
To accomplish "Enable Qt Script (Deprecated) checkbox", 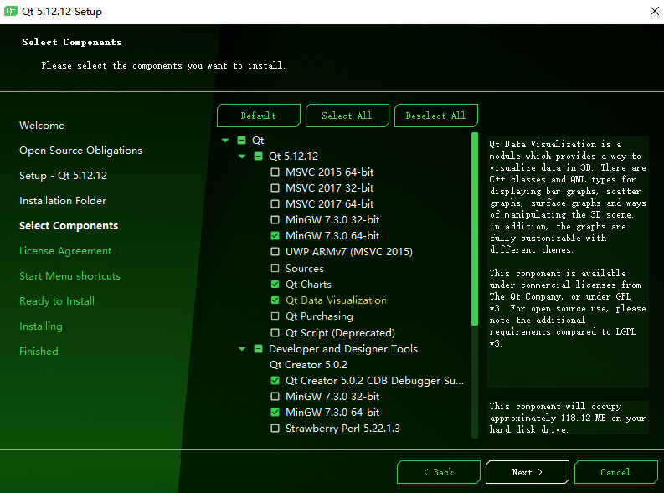I will (275, 332).
